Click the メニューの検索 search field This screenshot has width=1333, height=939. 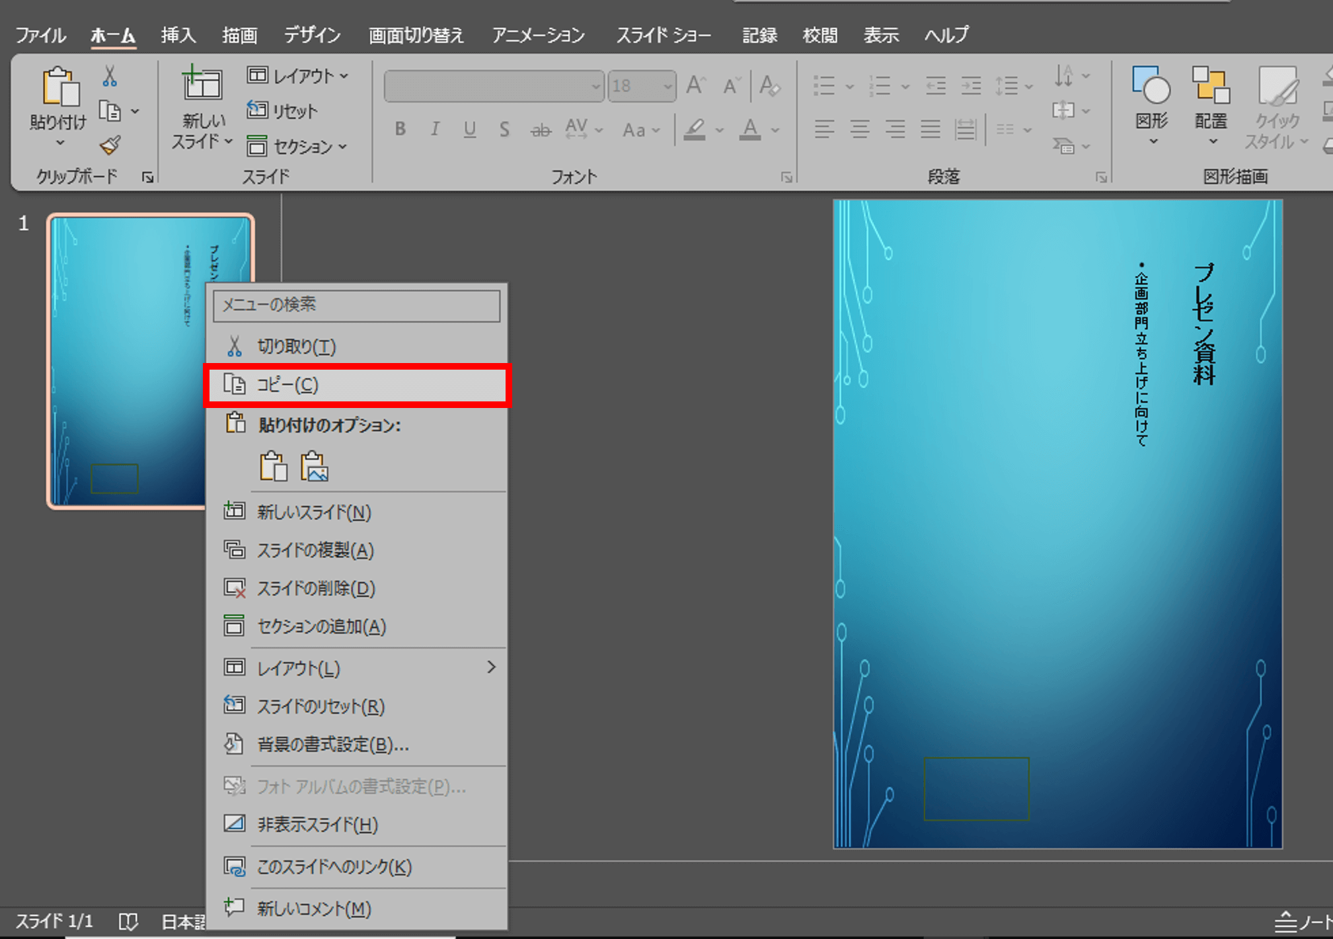tap(357, 306)
